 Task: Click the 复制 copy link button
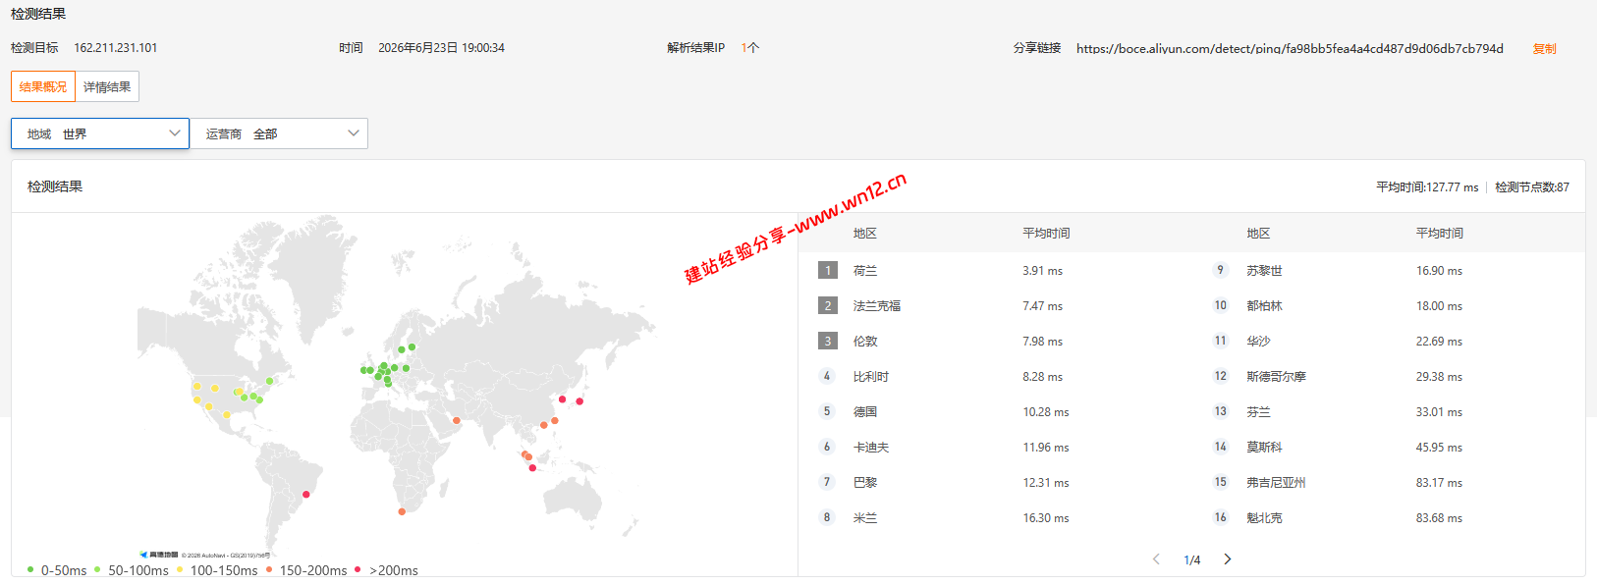coord(1544,48)
